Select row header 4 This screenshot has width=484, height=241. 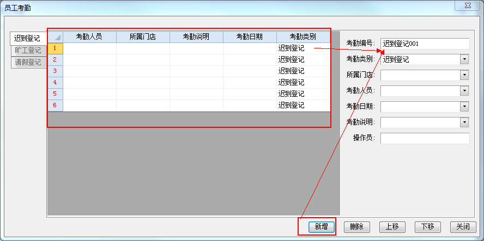pyautogui.click(x=56, y=83)
